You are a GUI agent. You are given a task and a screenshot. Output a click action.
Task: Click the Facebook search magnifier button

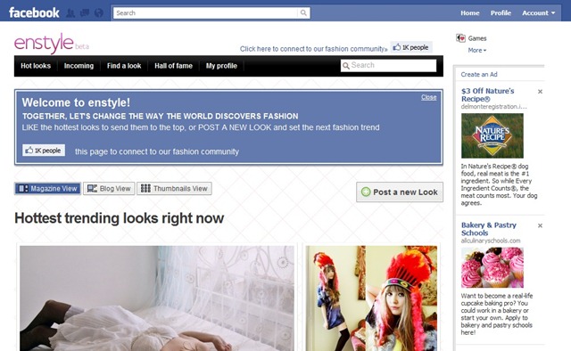tap(303, 13)
